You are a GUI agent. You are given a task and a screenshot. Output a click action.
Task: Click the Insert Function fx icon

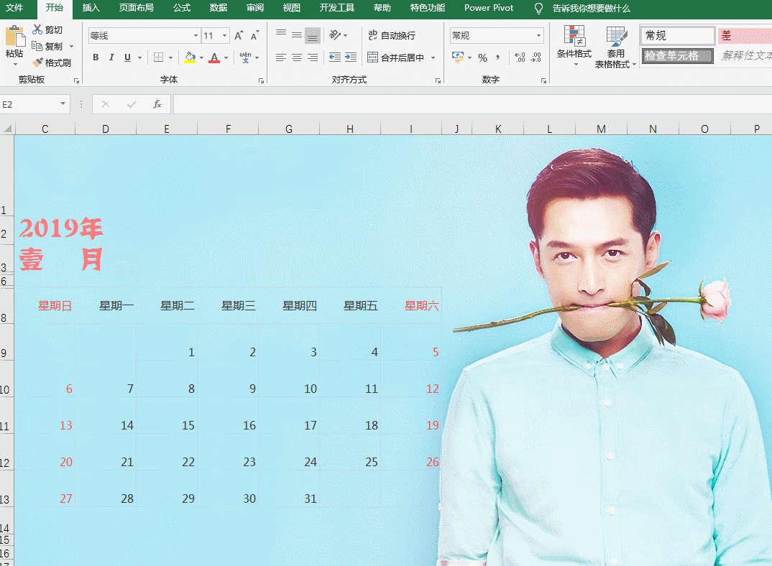(157, 104)
